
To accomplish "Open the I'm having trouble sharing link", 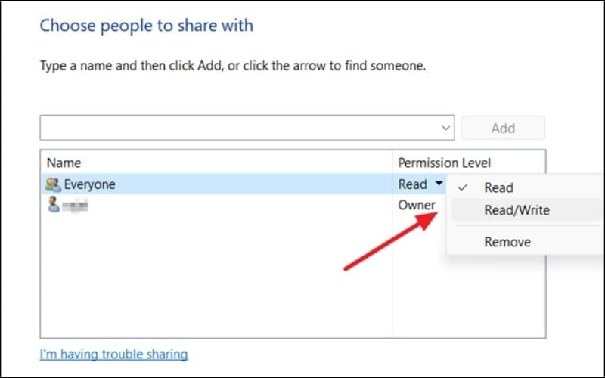I will (x=113, y=354).
